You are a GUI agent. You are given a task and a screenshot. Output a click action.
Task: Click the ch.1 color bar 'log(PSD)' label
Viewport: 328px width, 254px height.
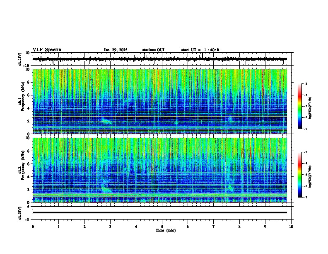(x=310, y=108)
